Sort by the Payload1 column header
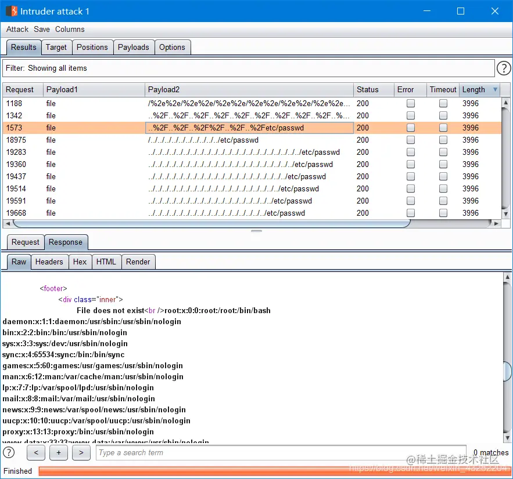 tap(94, 89)
